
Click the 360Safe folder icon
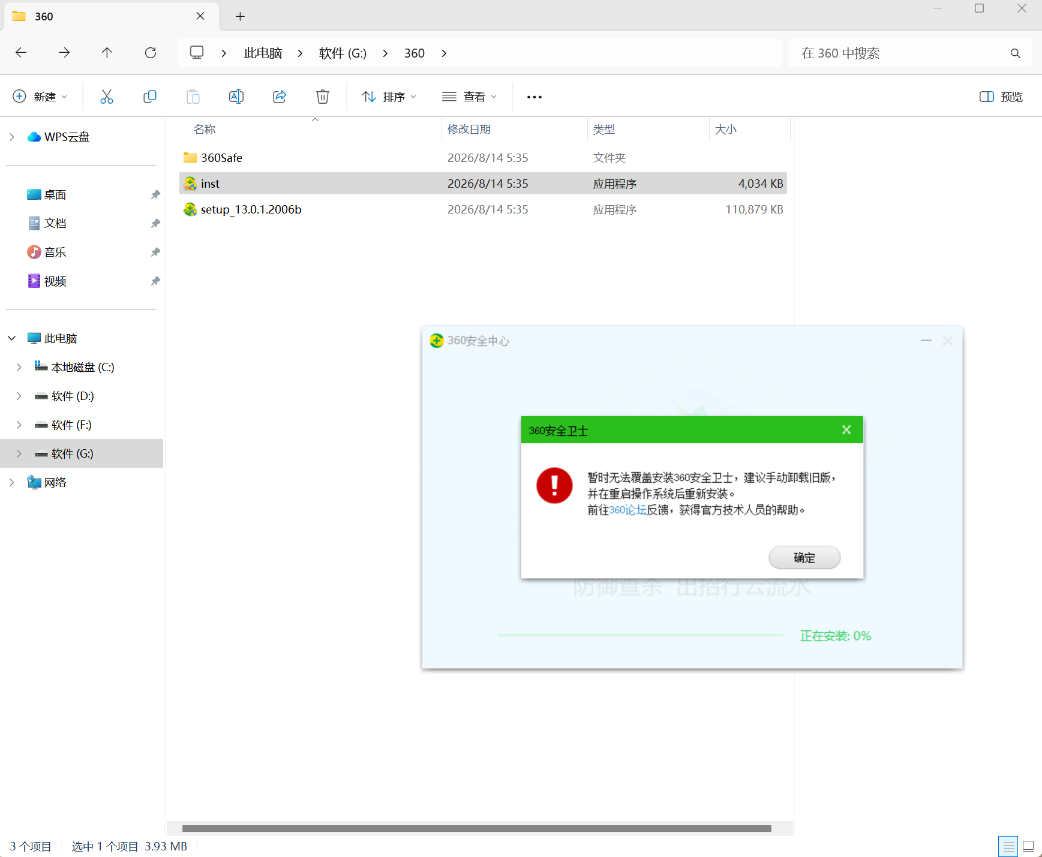point(190,158)
